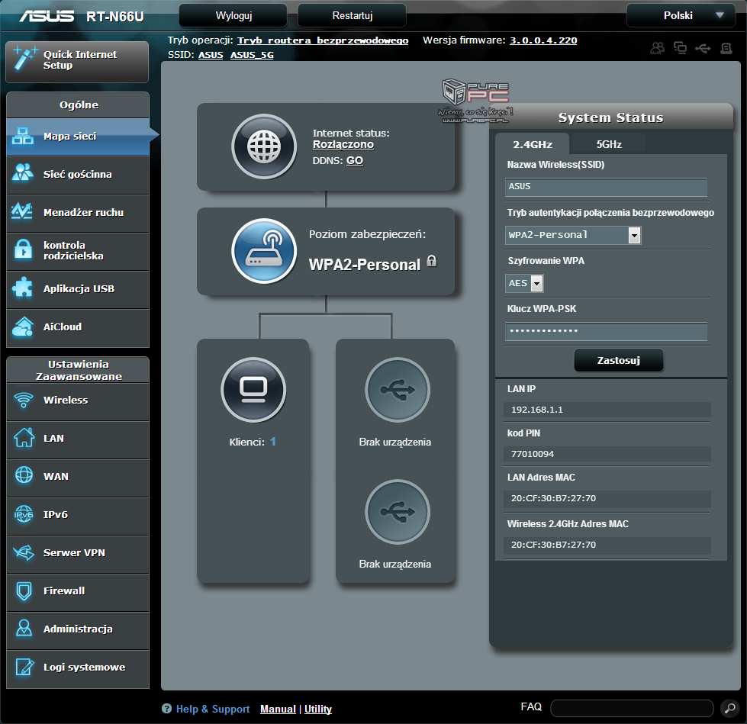Screen dimensions: 747x724
Task: Click the upper USB device icon
Action: pos(398,390)
